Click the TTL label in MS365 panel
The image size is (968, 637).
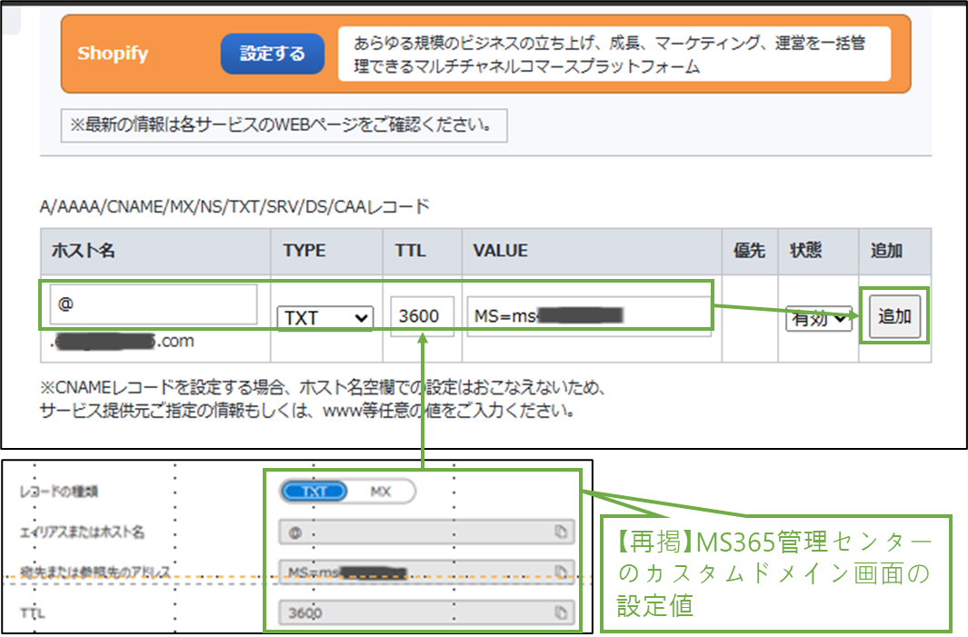(32, 613)
